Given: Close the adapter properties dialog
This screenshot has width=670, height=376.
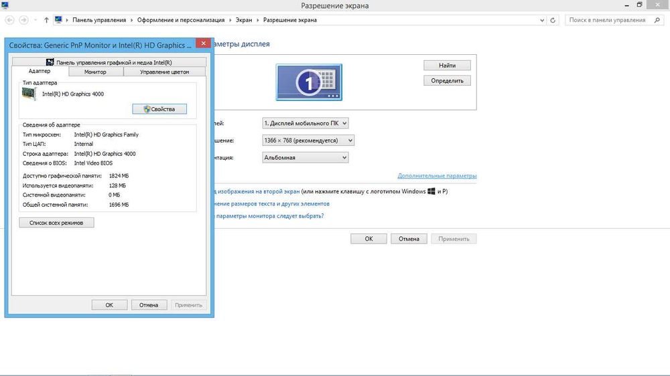Looking at the screenshot, I should pos(204,43).
